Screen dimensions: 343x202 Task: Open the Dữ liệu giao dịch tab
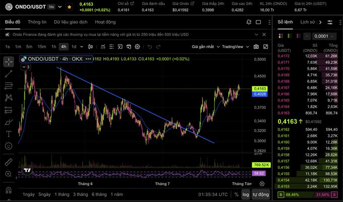[71, 22]
